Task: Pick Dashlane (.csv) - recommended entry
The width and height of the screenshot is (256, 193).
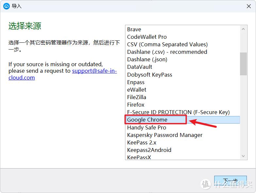Action: click(x=167, y=52)
